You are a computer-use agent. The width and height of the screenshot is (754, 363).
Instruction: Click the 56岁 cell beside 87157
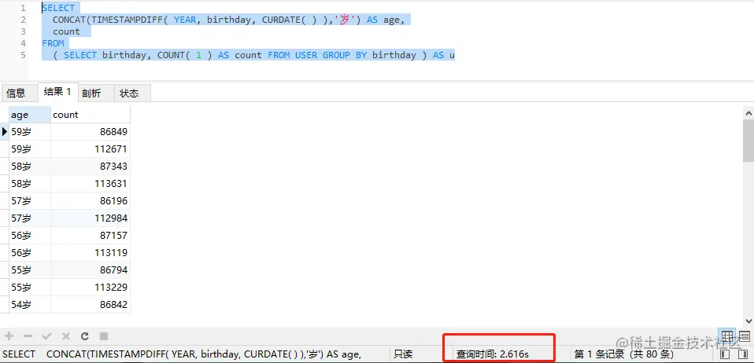tap(30, 235)
